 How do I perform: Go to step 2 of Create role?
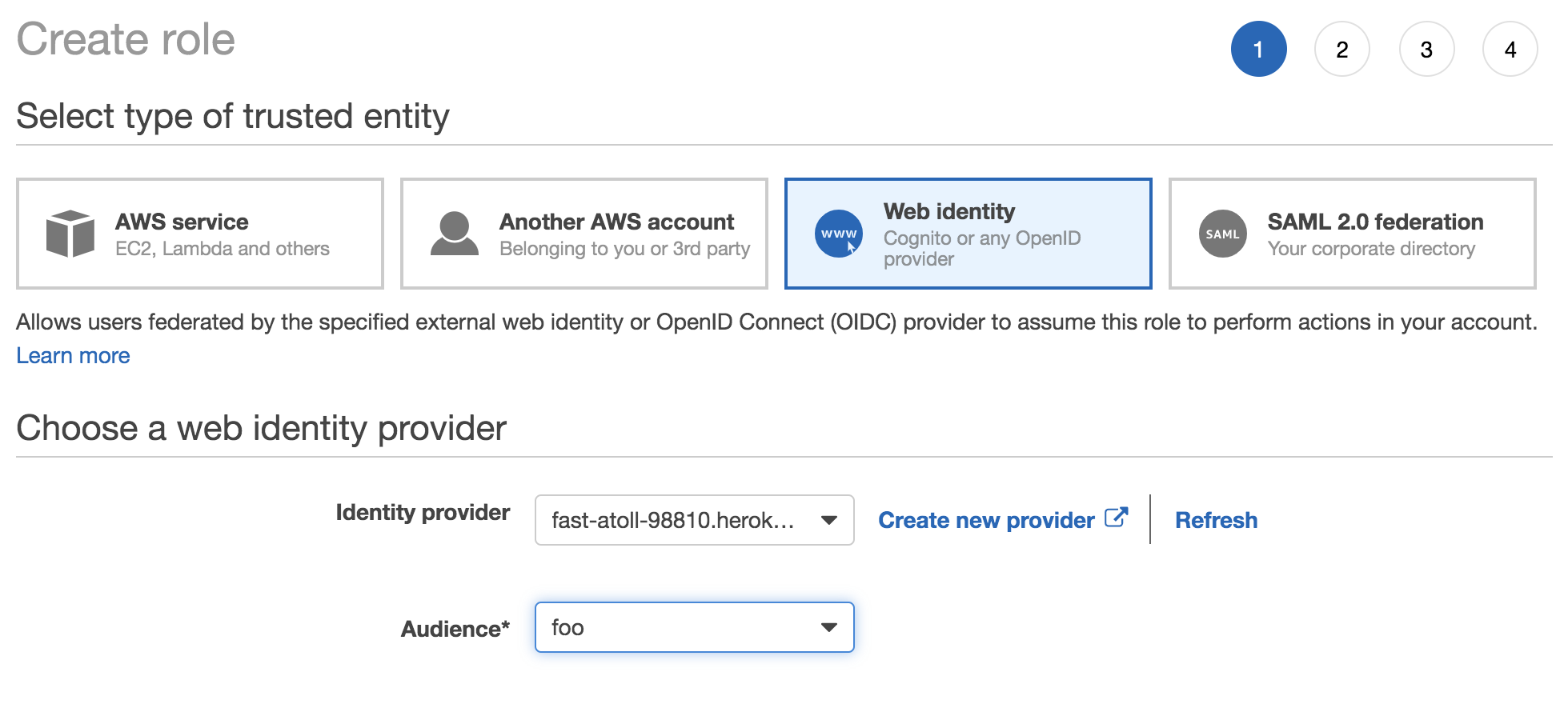(x=1342, y=49)
